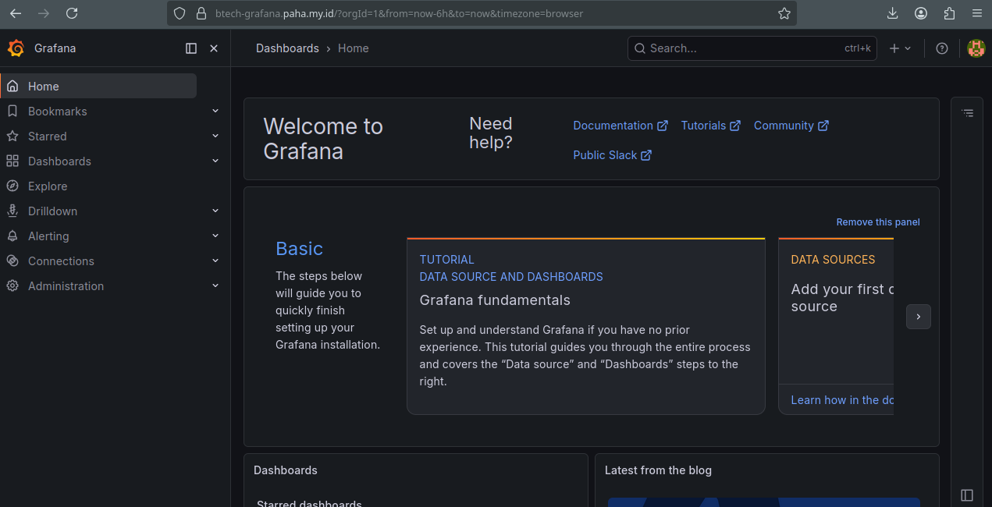
Task: Click the padlock site security icon
Action: pos(201,13)
